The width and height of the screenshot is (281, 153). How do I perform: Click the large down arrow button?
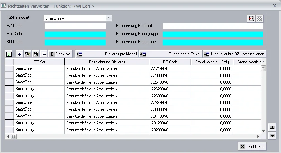(272, 135)
